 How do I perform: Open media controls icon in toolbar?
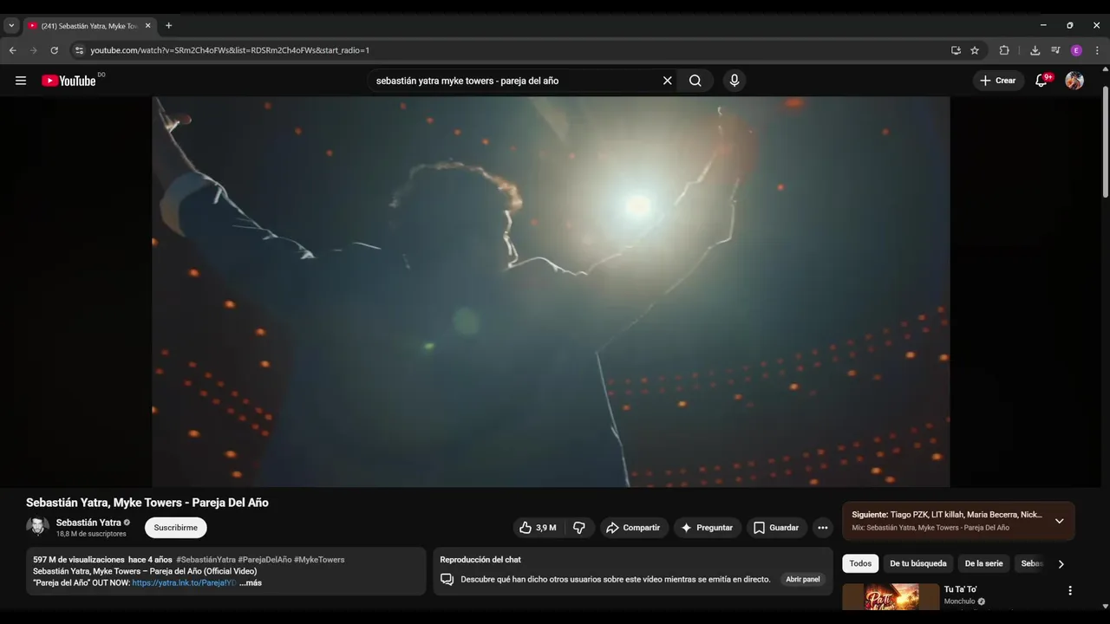pos(1055,50)
